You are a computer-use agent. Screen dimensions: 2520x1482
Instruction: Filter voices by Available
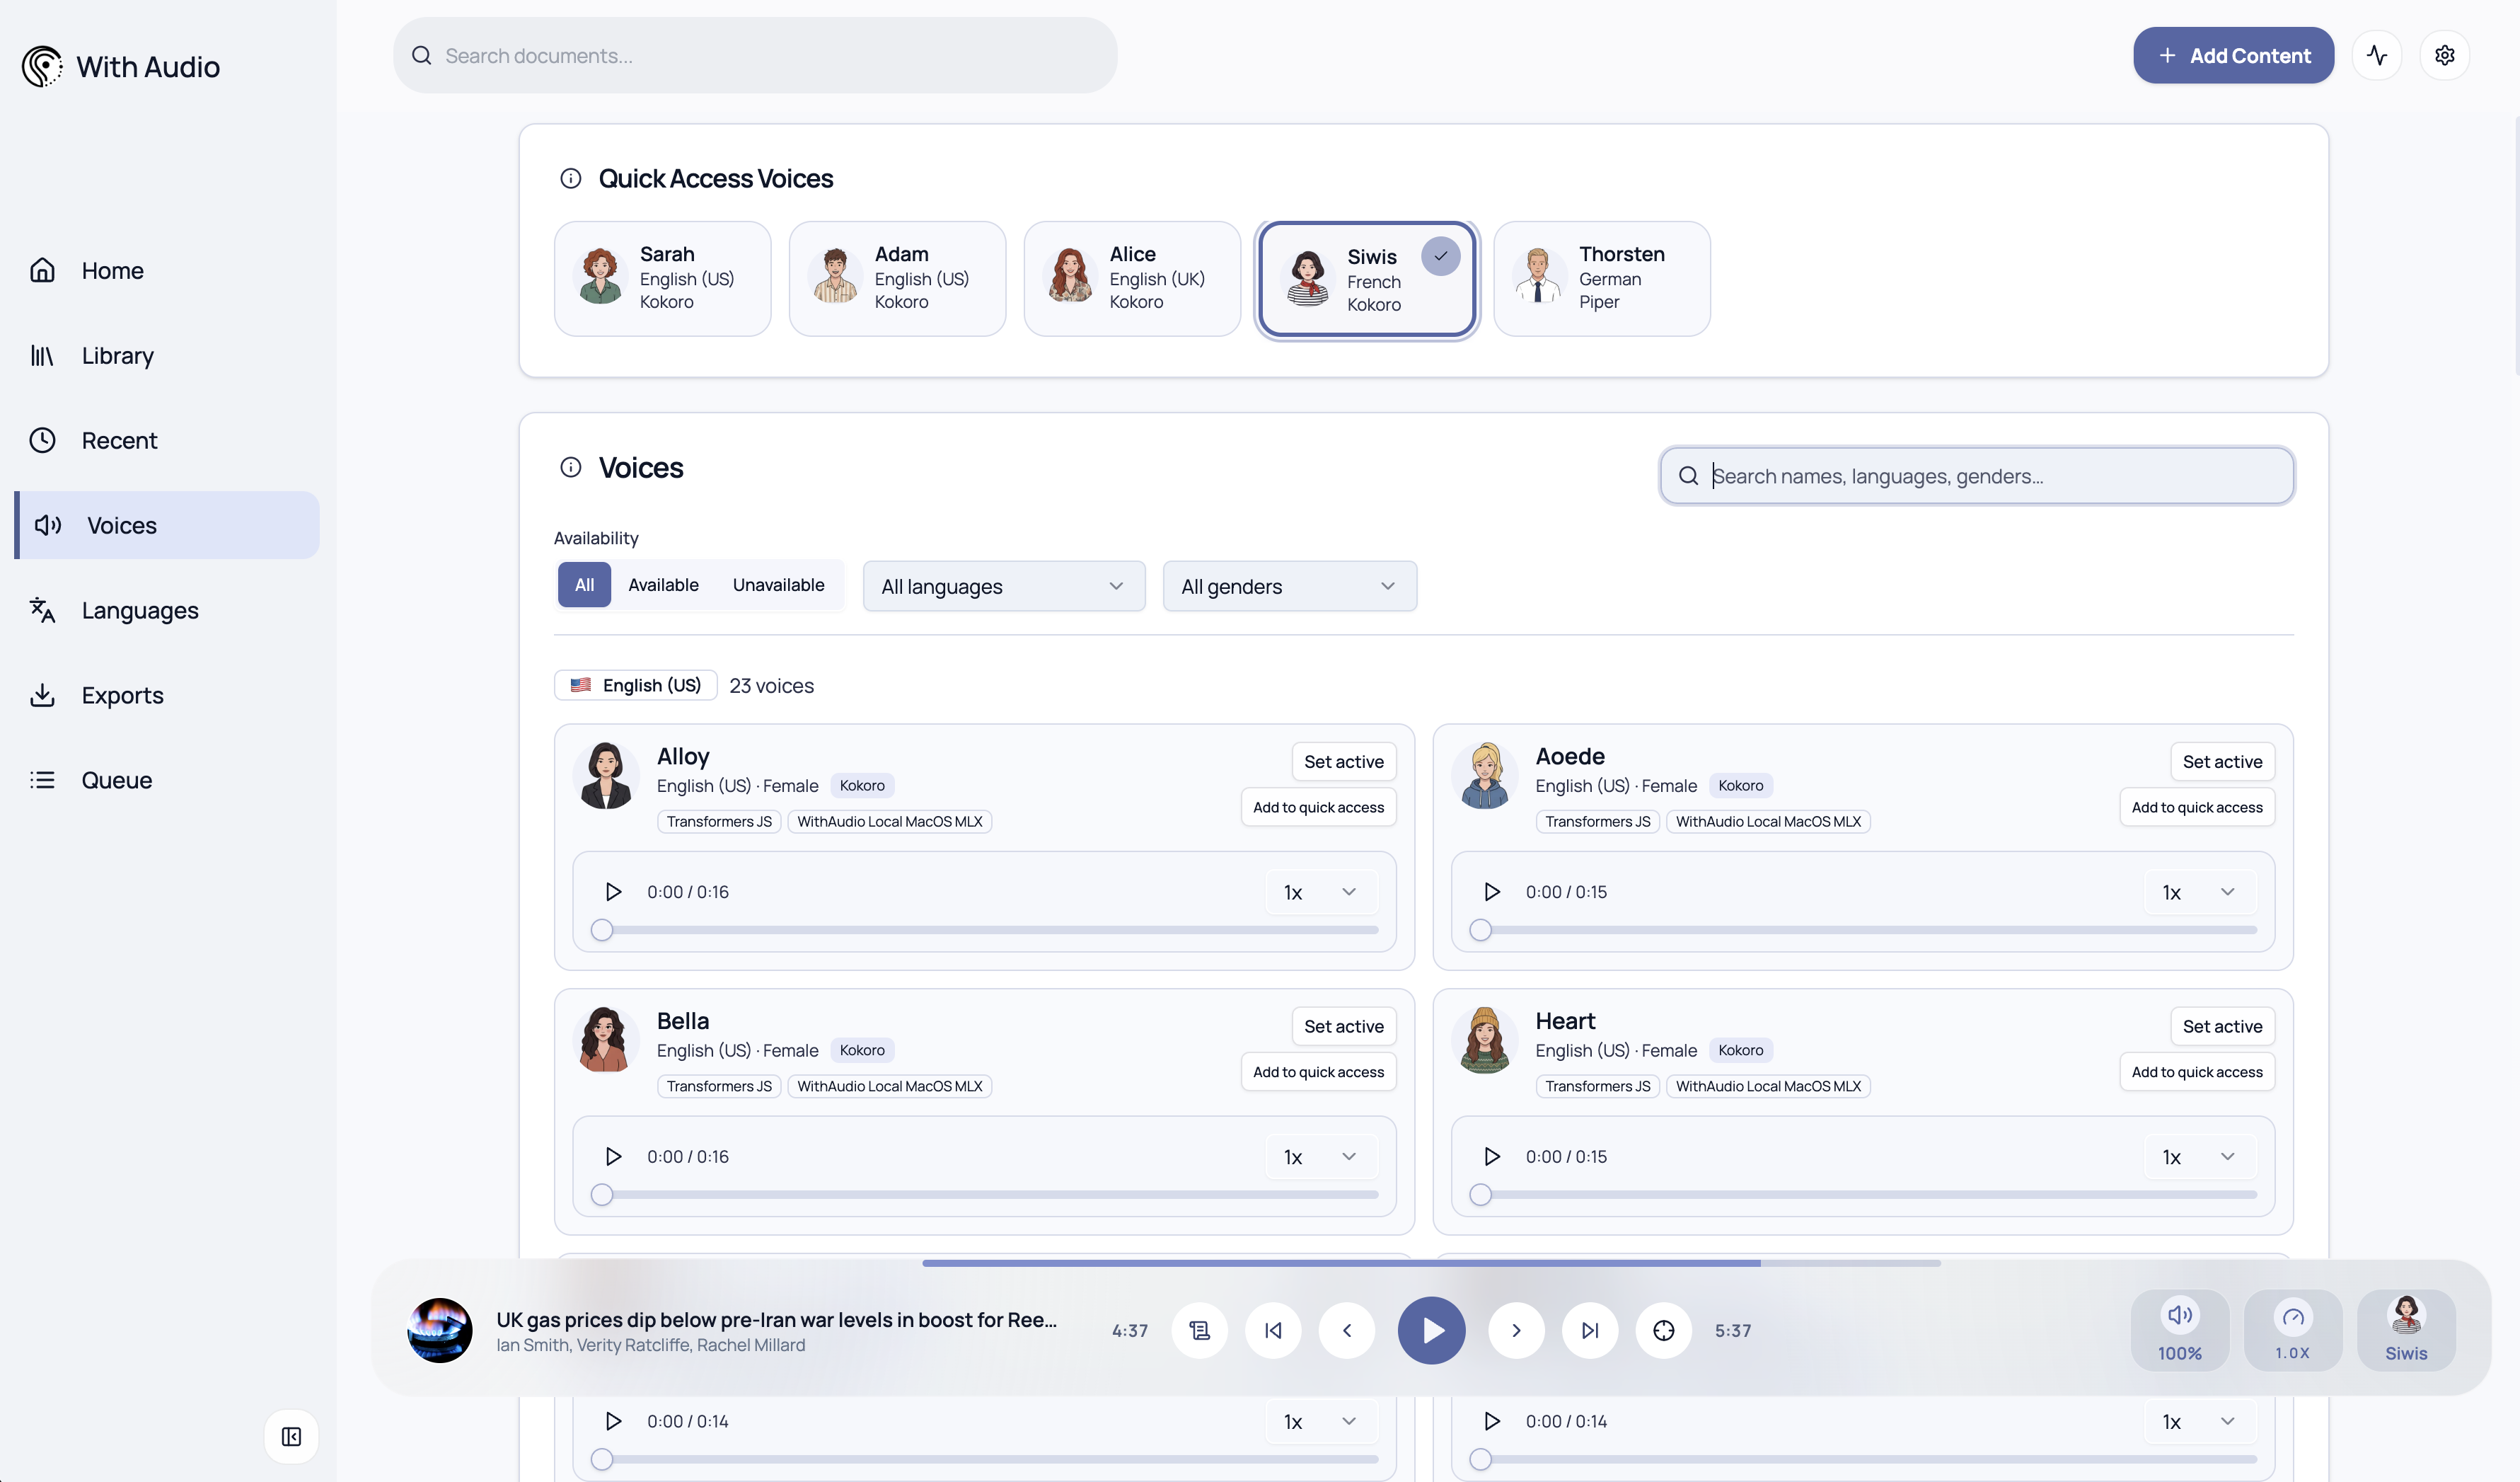663,585
